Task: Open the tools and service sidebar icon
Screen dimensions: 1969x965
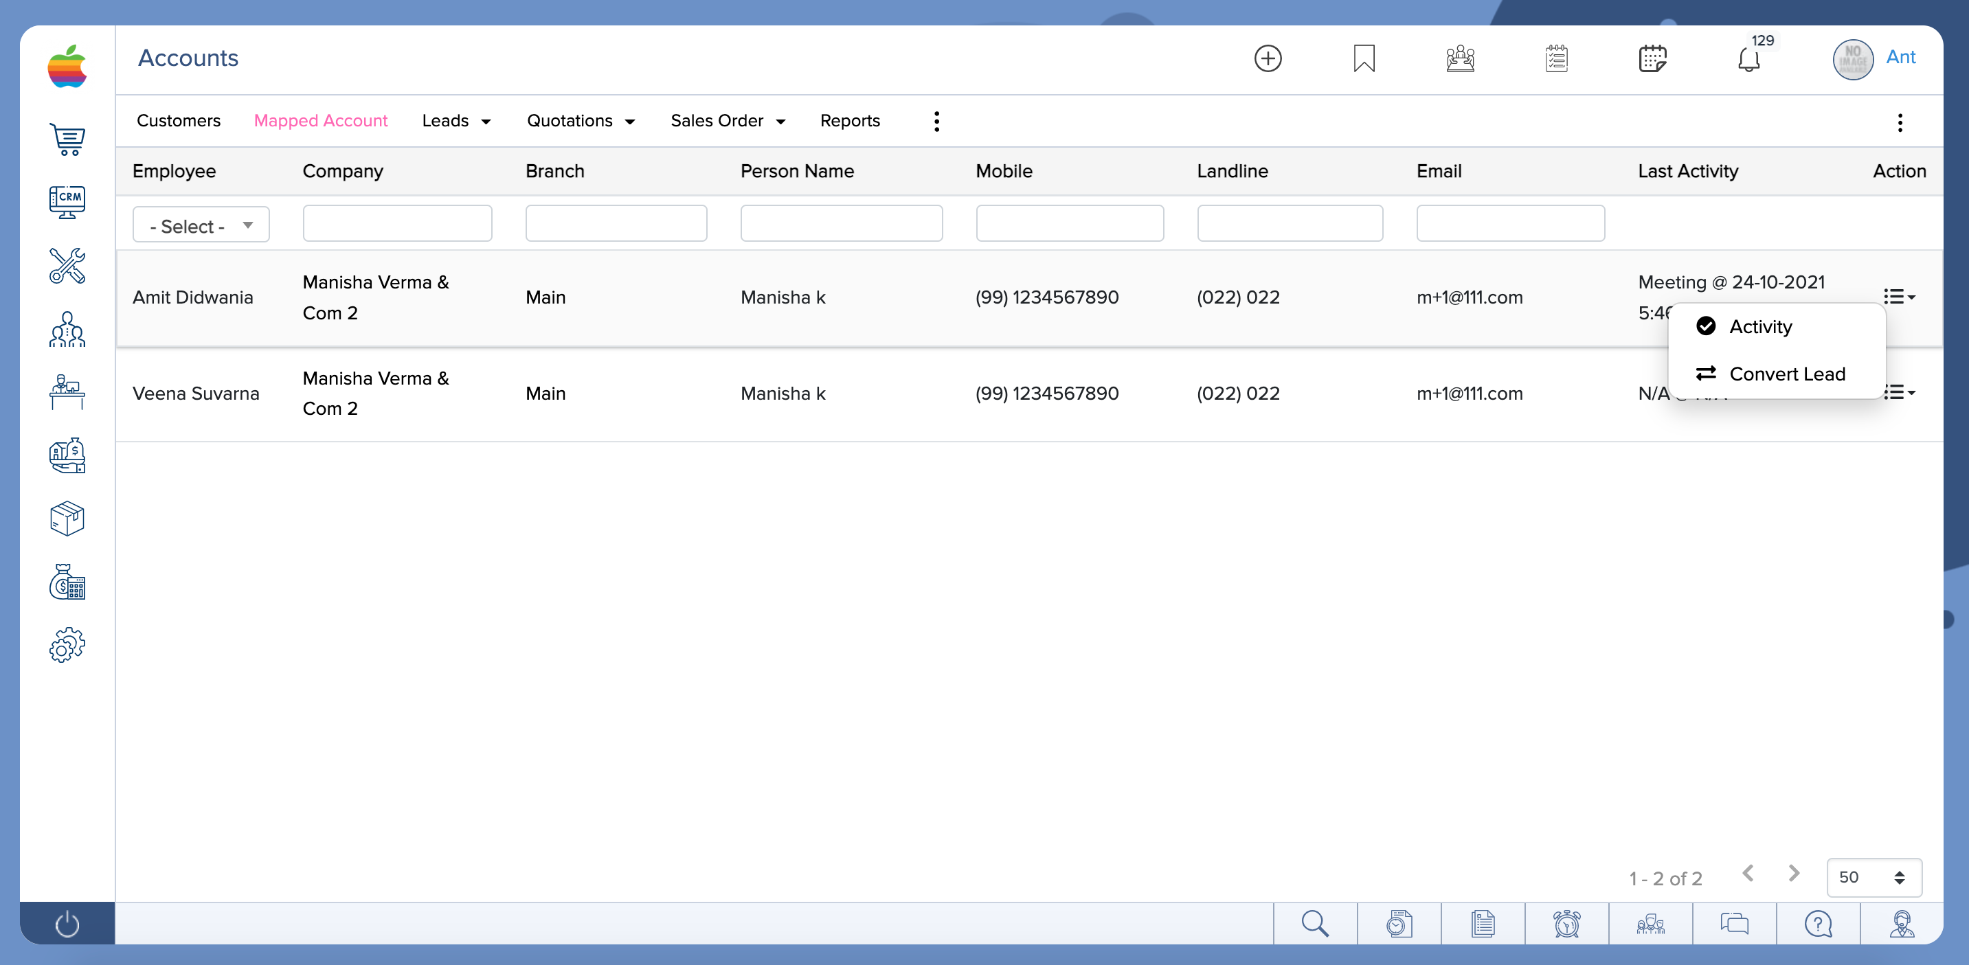Action: (67, 266)
